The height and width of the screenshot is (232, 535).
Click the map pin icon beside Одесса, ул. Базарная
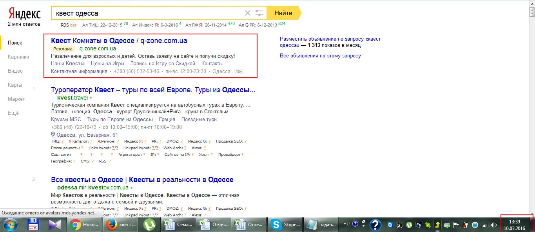tap(53, 135)
